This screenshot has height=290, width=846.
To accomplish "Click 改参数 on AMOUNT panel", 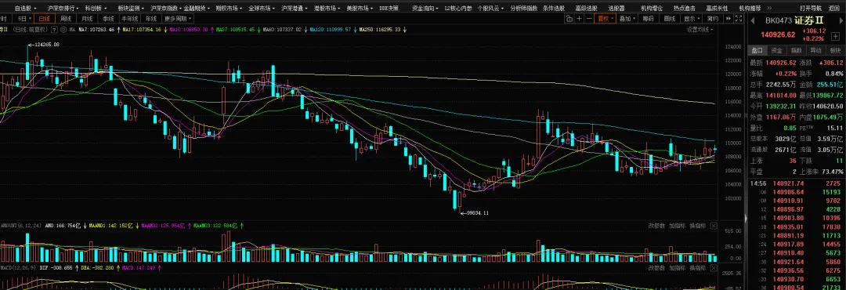I will pos(656,226).
